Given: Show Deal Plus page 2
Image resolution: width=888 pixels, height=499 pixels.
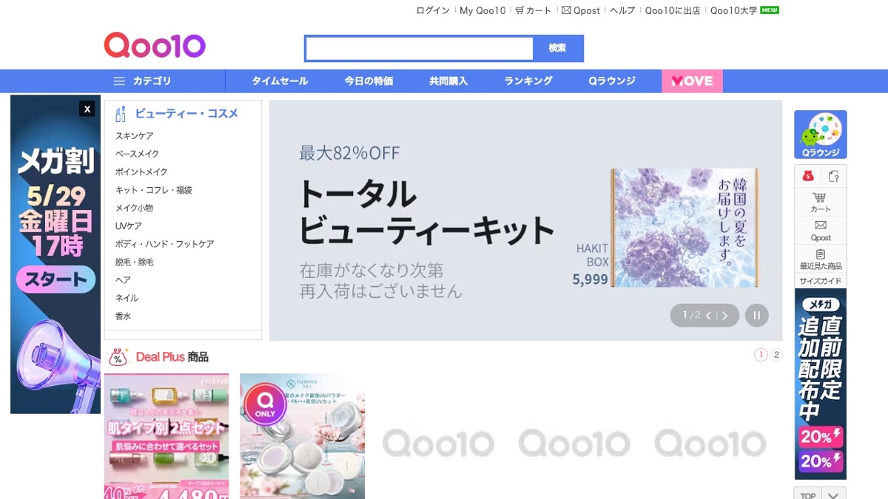Looking at the screenshot, I should (776, 355).
